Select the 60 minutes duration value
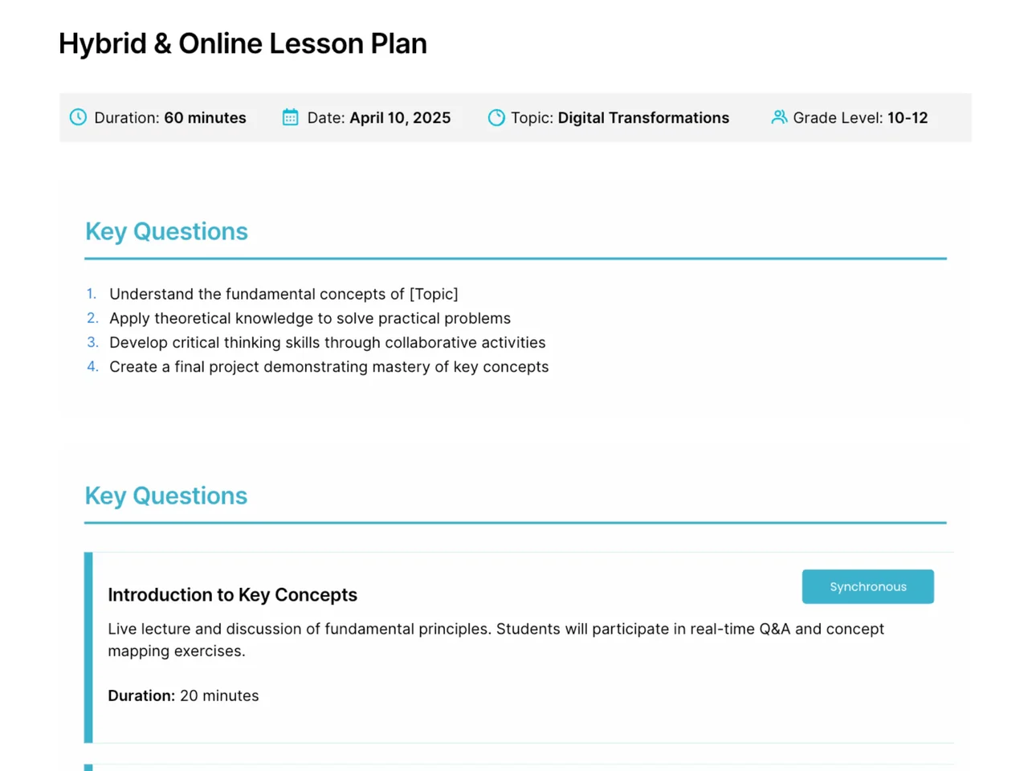Screen dimensions: 1028x771 (205, 117)
